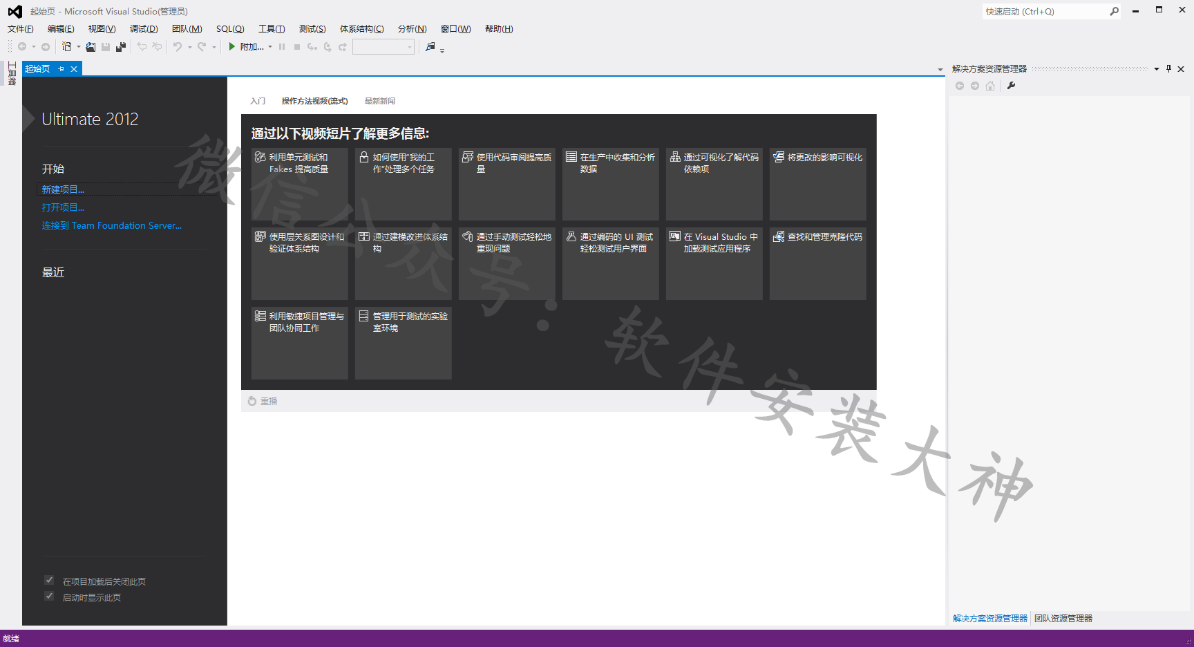This screenshot has width=1194, height=647.
Task: Open video tile 管理用于测试的实验室环境
Action: coord(403,343)
